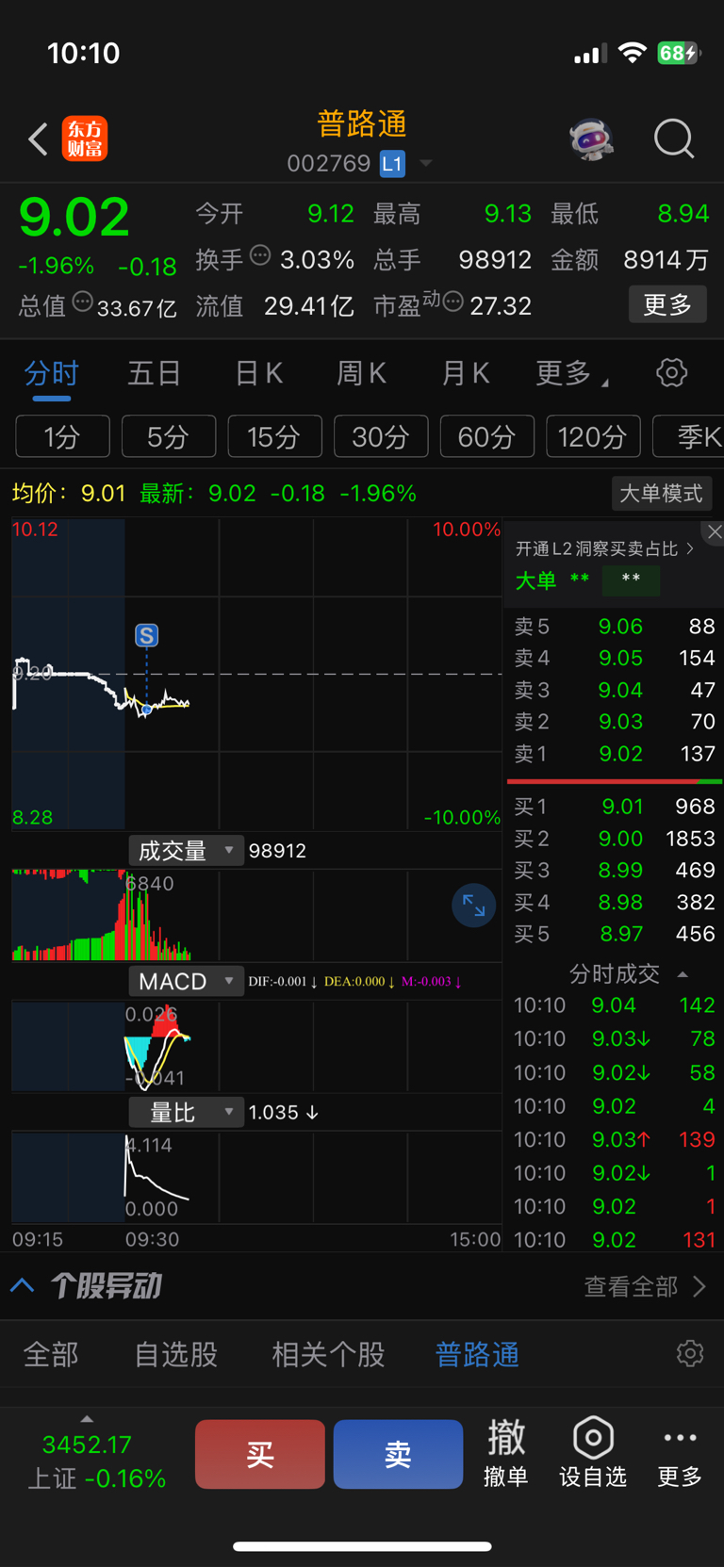Image resolution: width=724 pixels, height=1567 pixels.
Task: Expand stock code dropdown arrow
Action: click(x=426, y=164)
